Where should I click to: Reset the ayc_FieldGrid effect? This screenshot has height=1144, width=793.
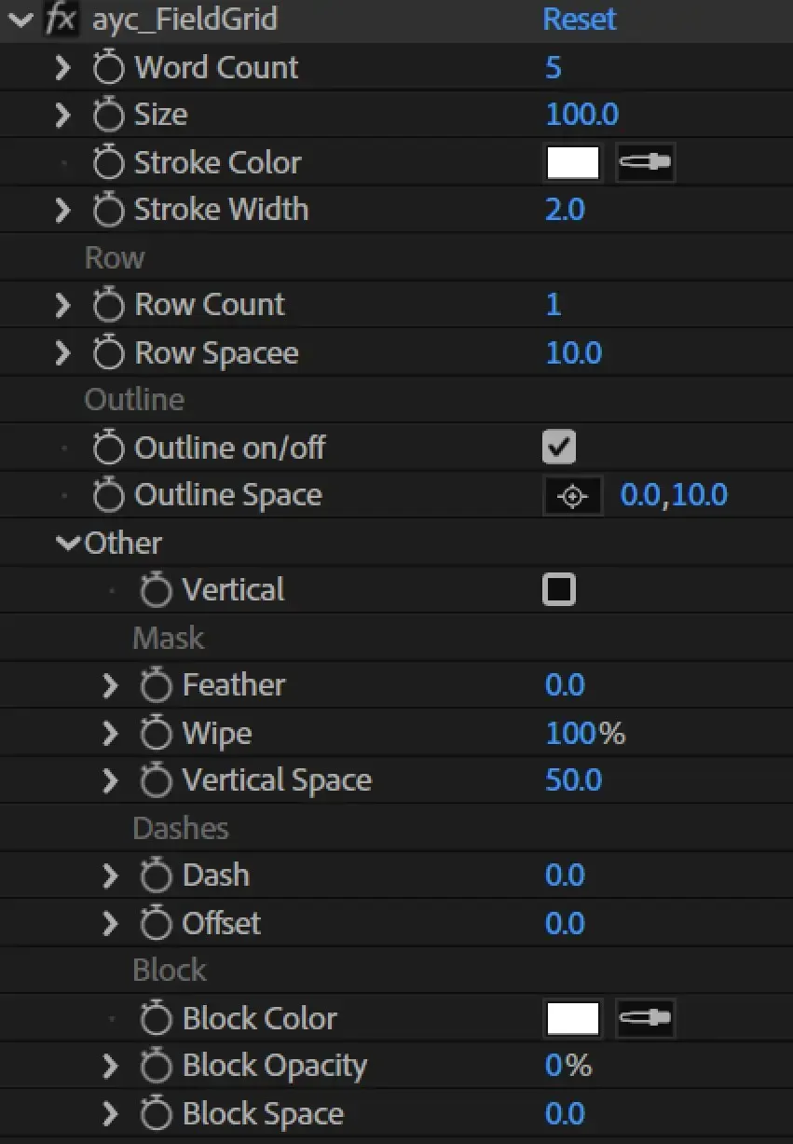coord(580,20)
